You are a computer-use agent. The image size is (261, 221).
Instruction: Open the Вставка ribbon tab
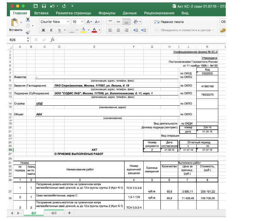click(x=41, y=13)
